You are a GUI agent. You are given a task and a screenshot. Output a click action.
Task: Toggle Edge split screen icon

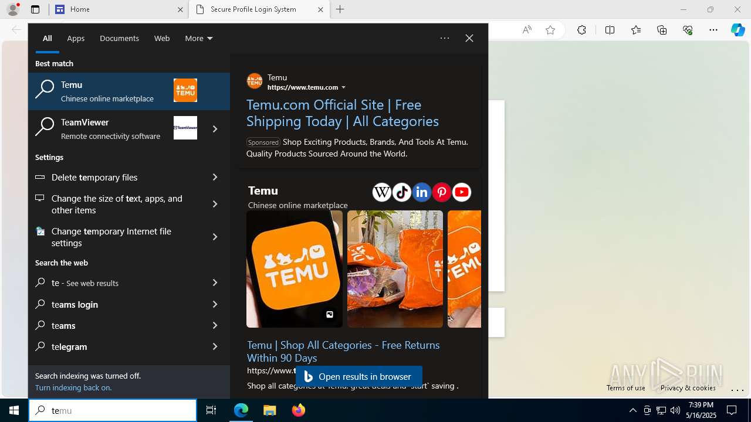pyautogui.click(x=610, y=30)
